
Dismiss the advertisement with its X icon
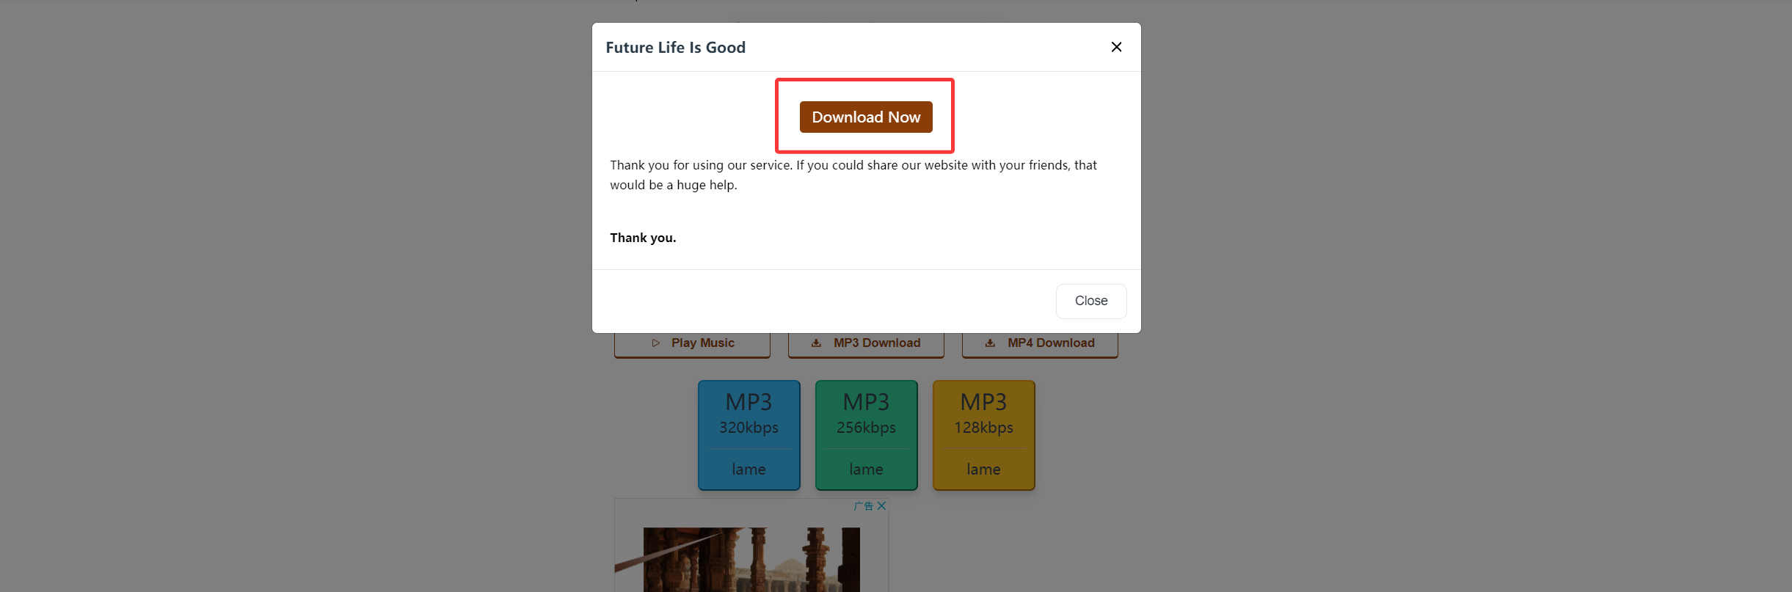[882, 506]
